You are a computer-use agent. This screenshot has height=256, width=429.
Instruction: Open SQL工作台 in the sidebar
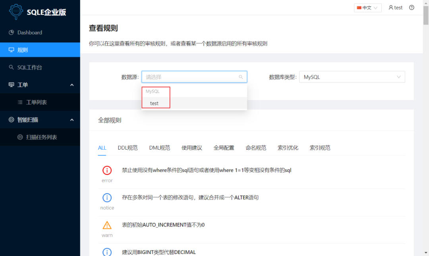pos(40,67)
